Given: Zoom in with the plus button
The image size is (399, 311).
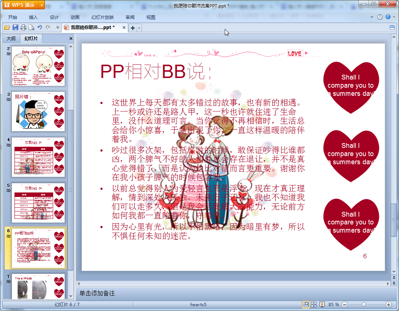Looking at the screenshot, I should click(x=388, y=304).
